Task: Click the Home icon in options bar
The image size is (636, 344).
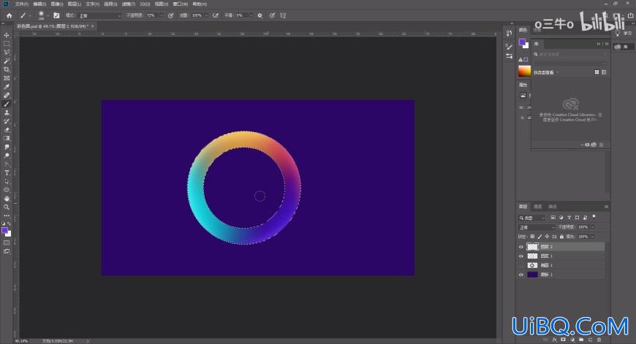Action: pyautogui.click(x=10, y=15)
